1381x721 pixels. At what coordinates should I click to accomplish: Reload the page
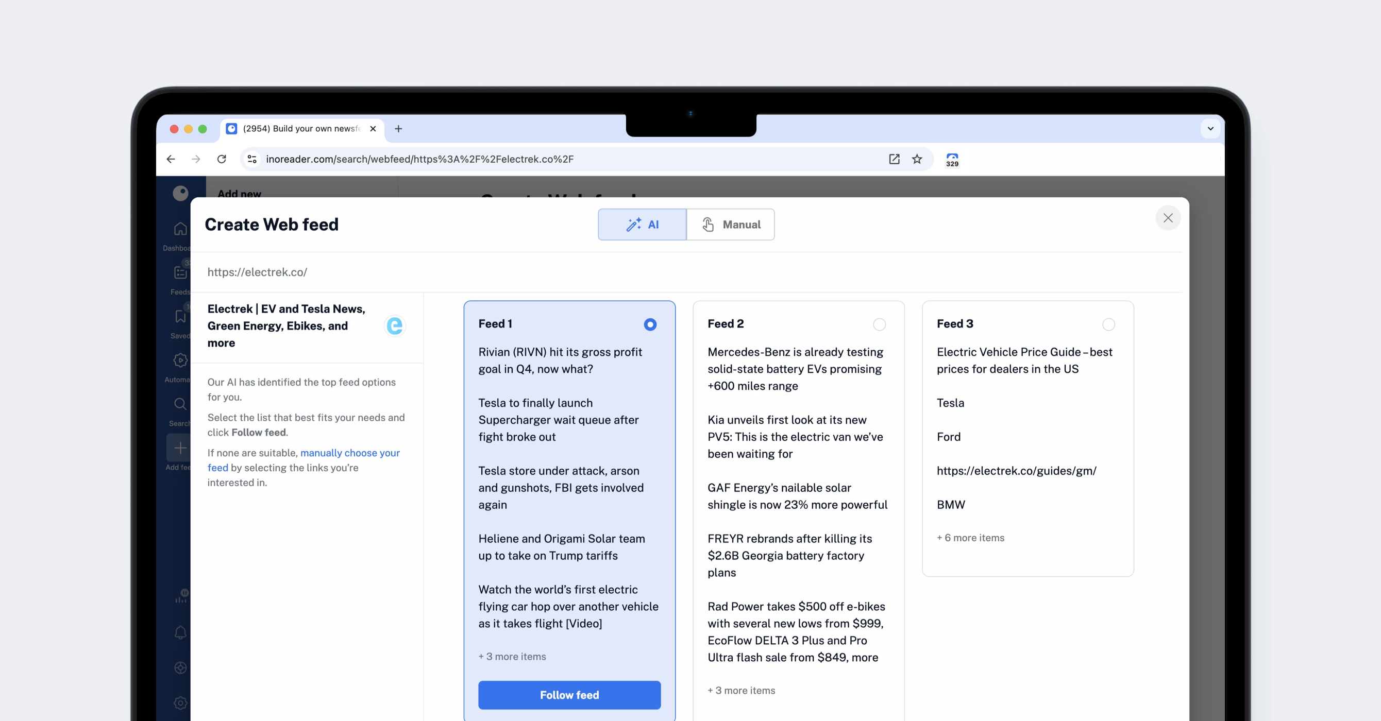(222, 159)
